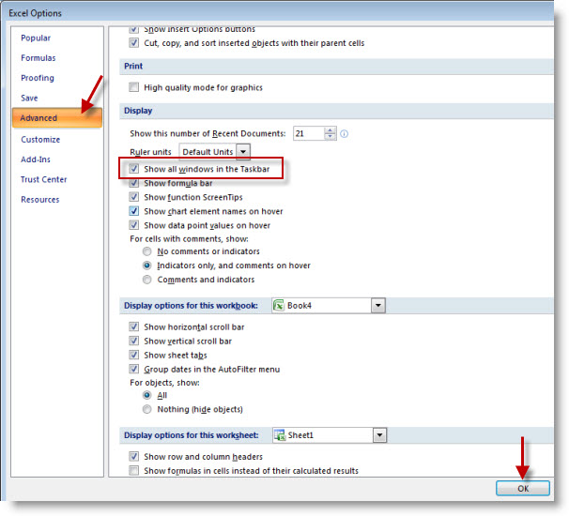The height and width of the screenshot is (516, 569).
Task: Toggle Show function ScreenTips checkbox
Action: (x=134, y=197)
